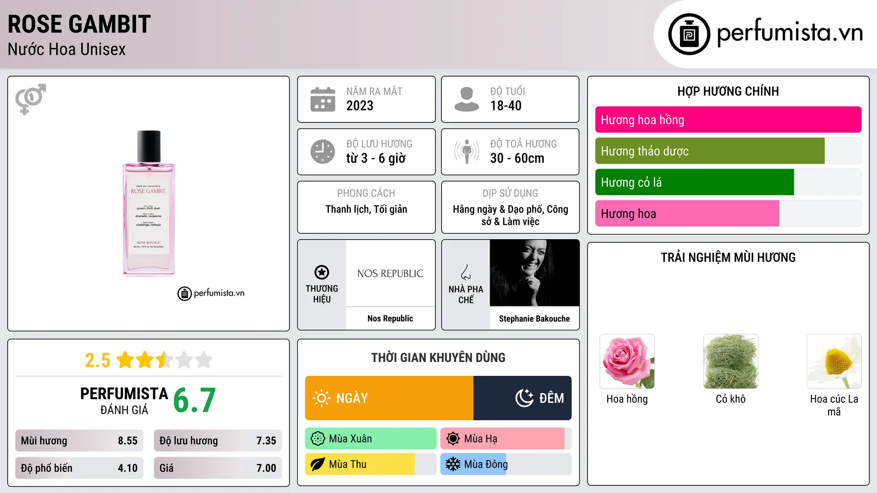This screenshot has height=493, width=877.
Task: Select the Hương thảo dược accord bar
Action: (728, 151)
